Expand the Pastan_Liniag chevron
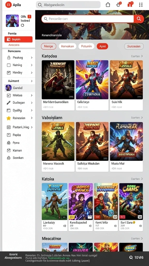The image size is (149, 266). (32, 127)
